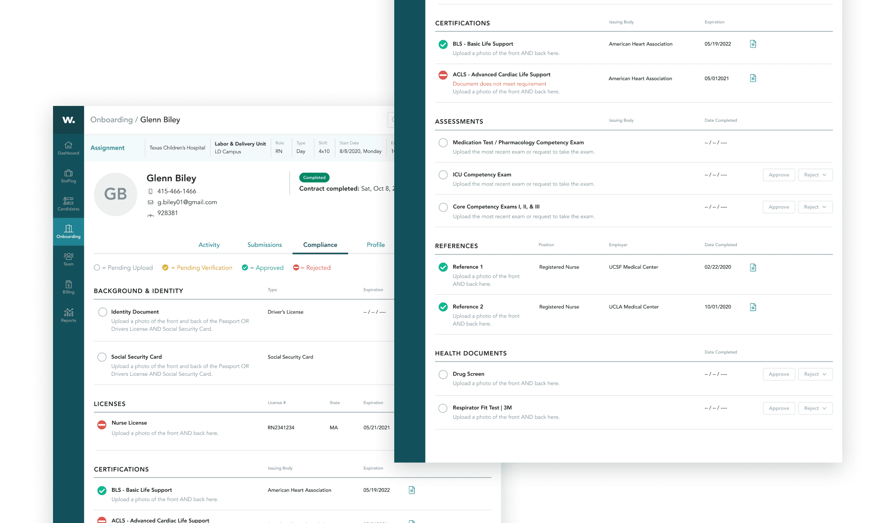896x523 pixels.
Task: View the BLS certification document icon
Action: pos(753,44)
